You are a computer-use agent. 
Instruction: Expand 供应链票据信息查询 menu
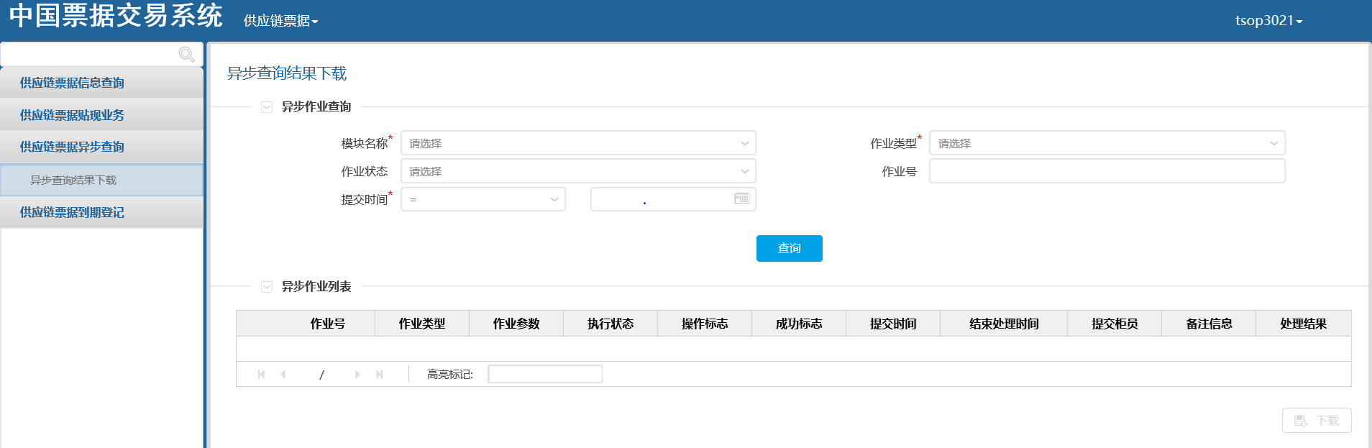point(102,83)
